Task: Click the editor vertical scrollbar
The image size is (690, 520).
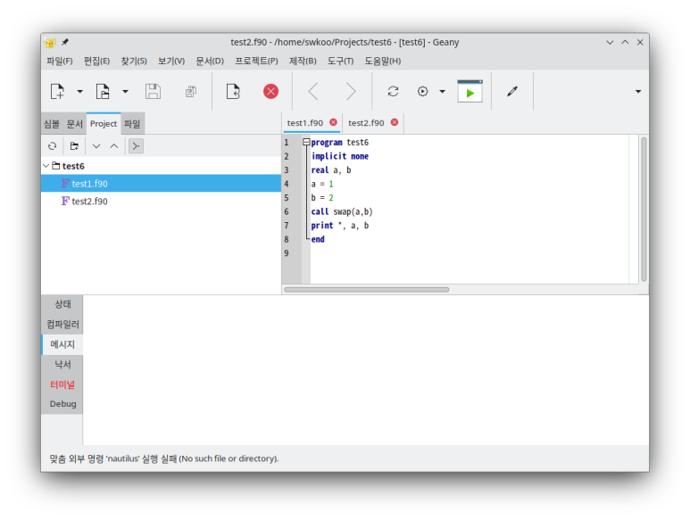Action: [644, 210]
